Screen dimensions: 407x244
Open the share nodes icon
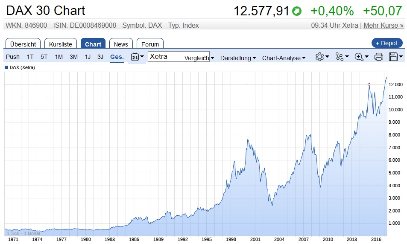coord(339,57)
